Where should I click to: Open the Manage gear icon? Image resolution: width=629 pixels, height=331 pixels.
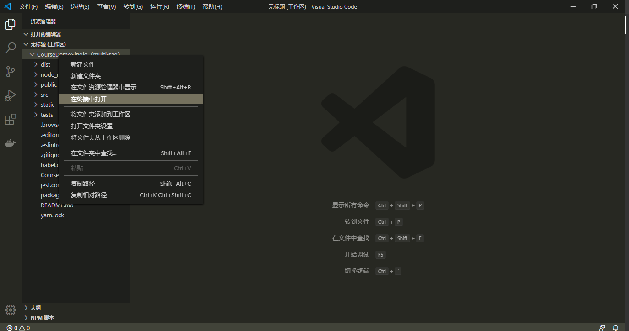click(x=11, y=310)
